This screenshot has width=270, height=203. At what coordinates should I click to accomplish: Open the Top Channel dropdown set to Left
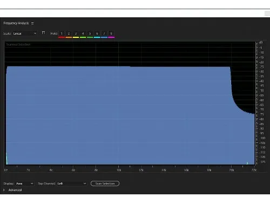(71, 184)
